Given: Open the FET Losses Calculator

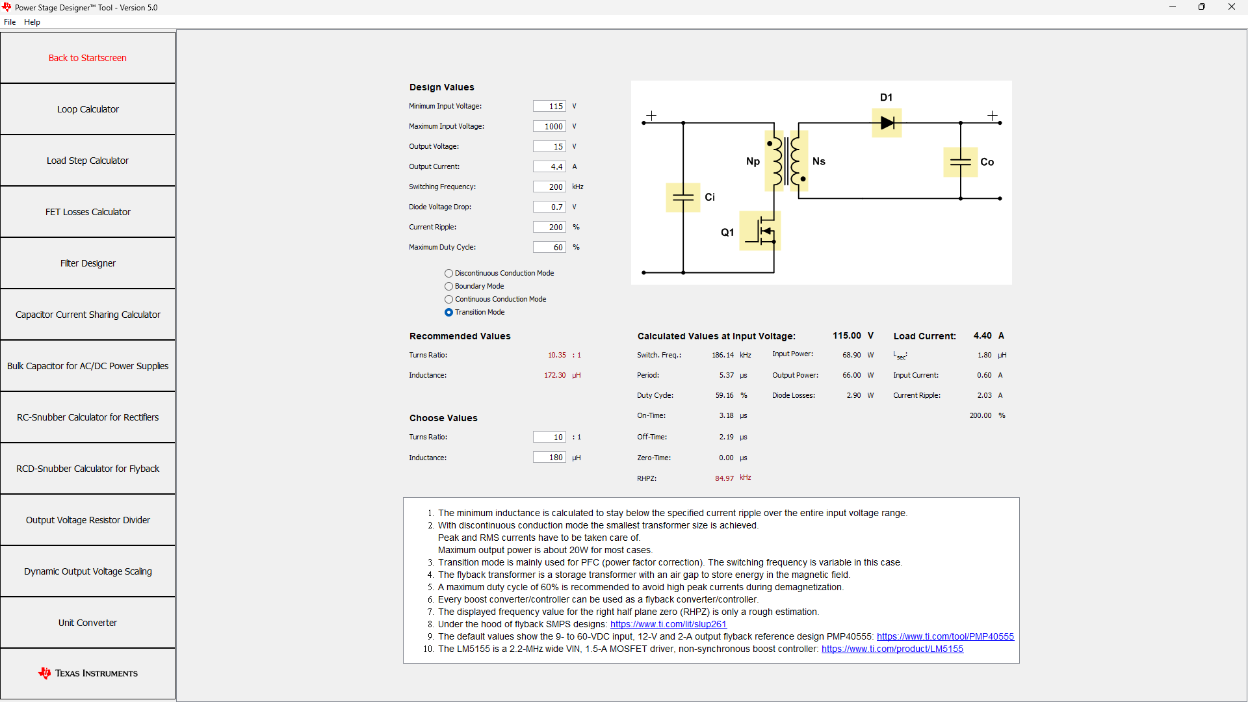Looking at the screenshot, I should (88, 212).
